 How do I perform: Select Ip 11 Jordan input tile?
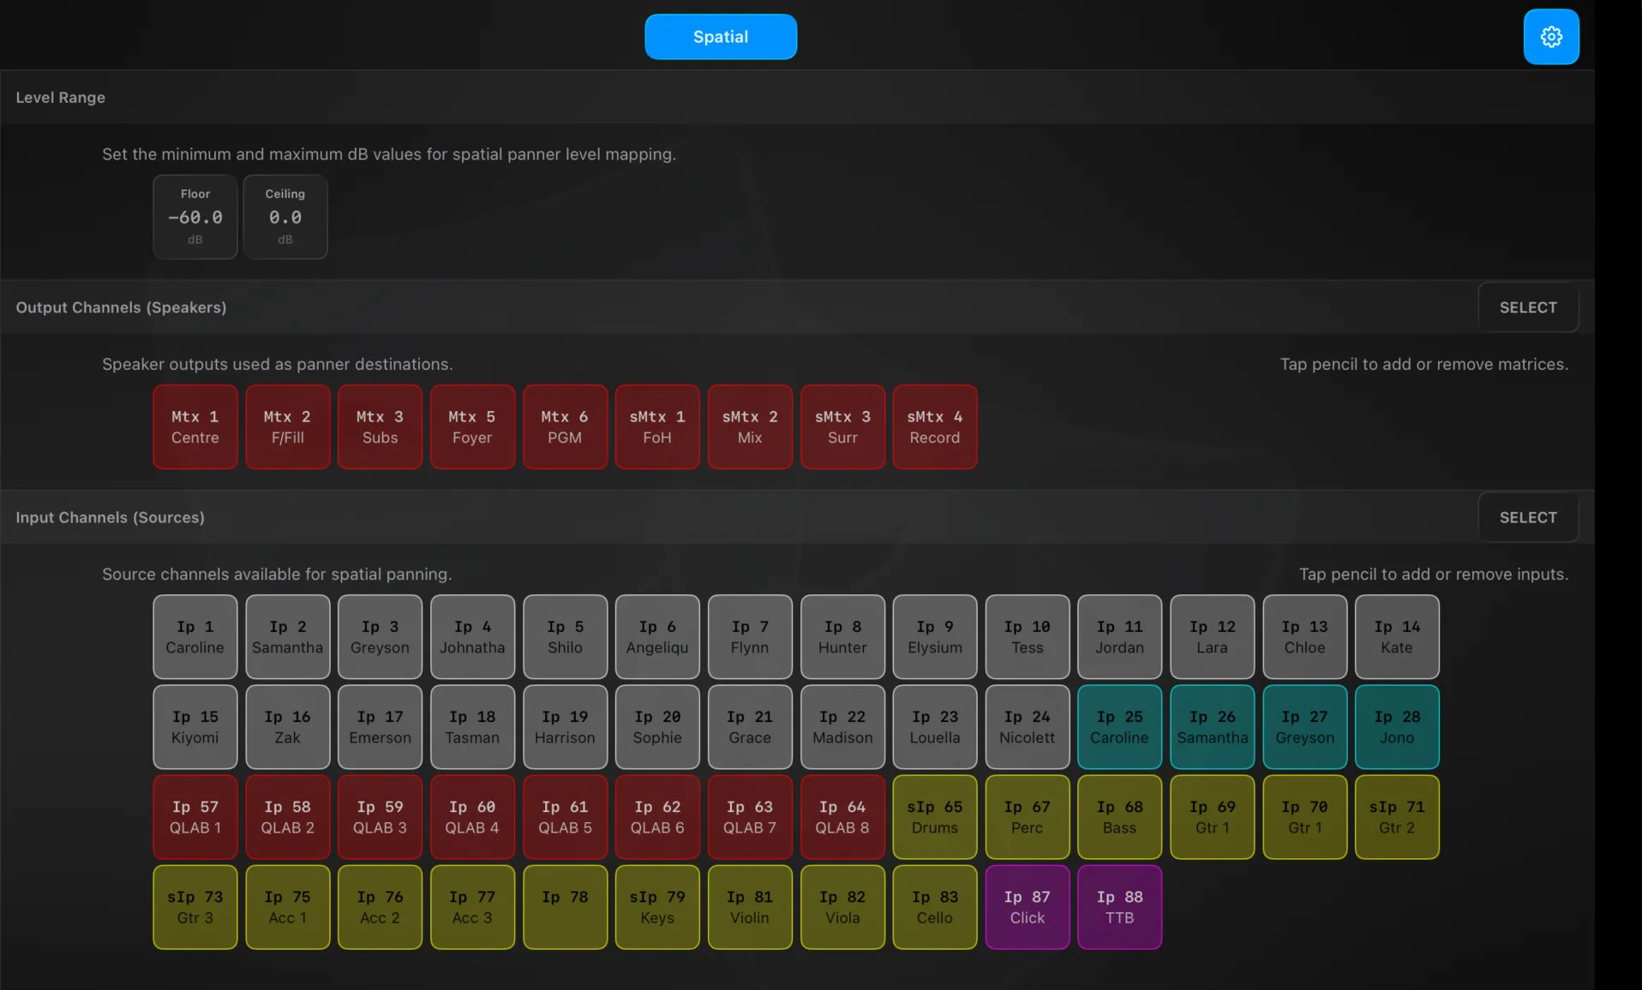coord(1120,637)
